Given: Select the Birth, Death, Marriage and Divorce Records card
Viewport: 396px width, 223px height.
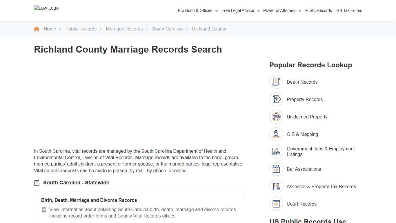Looking at the screenshot, I should [x=89, y=200].
